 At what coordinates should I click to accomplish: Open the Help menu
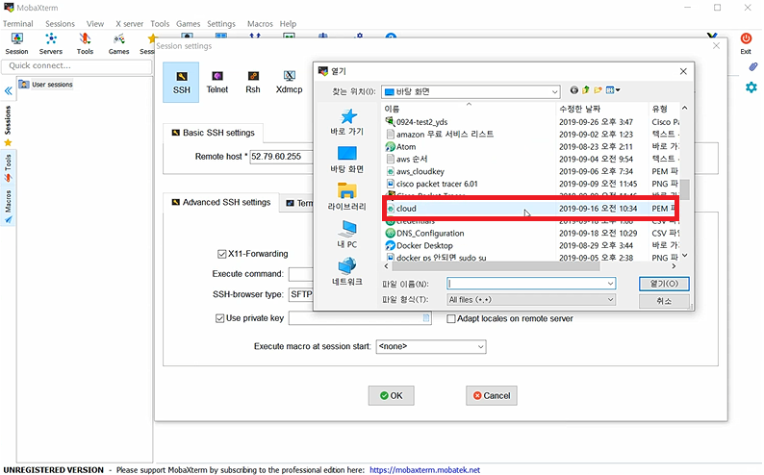tap(288, 23)
